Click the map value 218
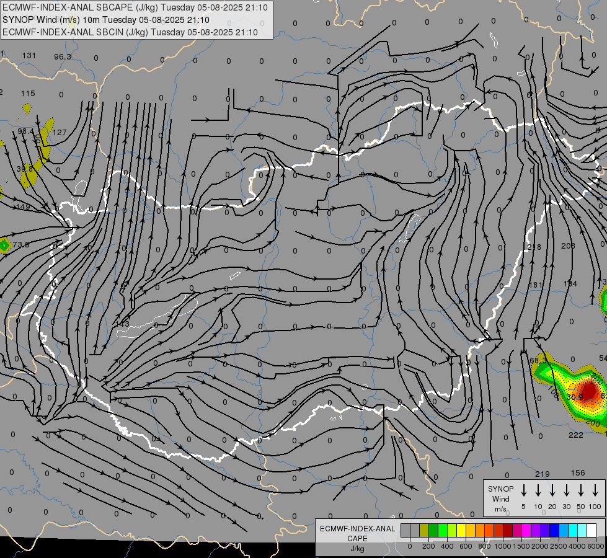The image size is (607, 558). (x=534, y=247)
